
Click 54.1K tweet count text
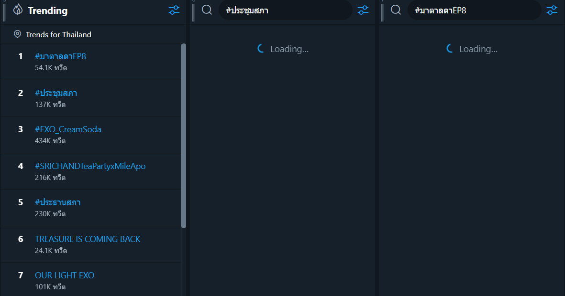click(51, 68)
